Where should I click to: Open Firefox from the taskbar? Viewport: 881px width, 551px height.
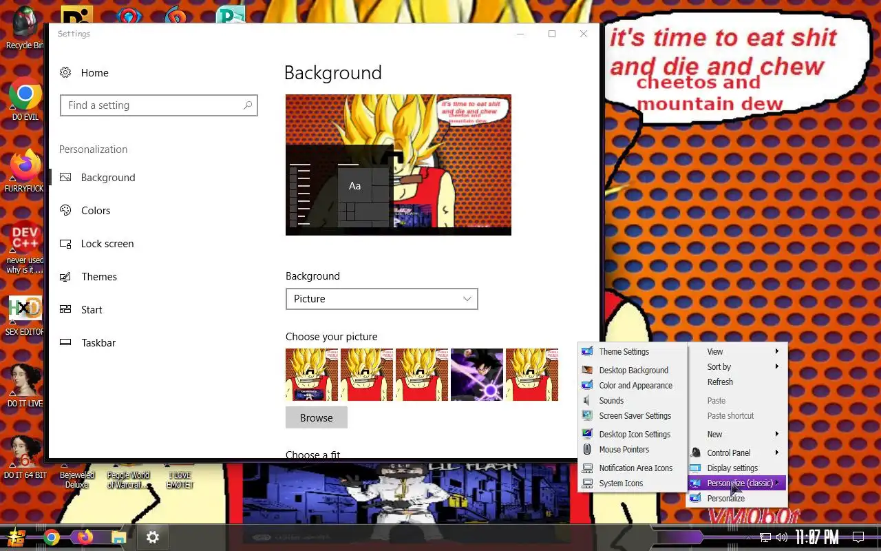85,537
